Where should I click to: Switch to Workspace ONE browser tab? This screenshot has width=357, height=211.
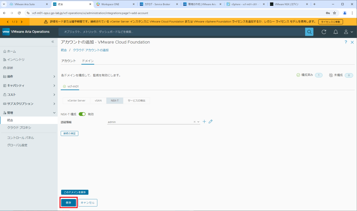click(116, 4)
